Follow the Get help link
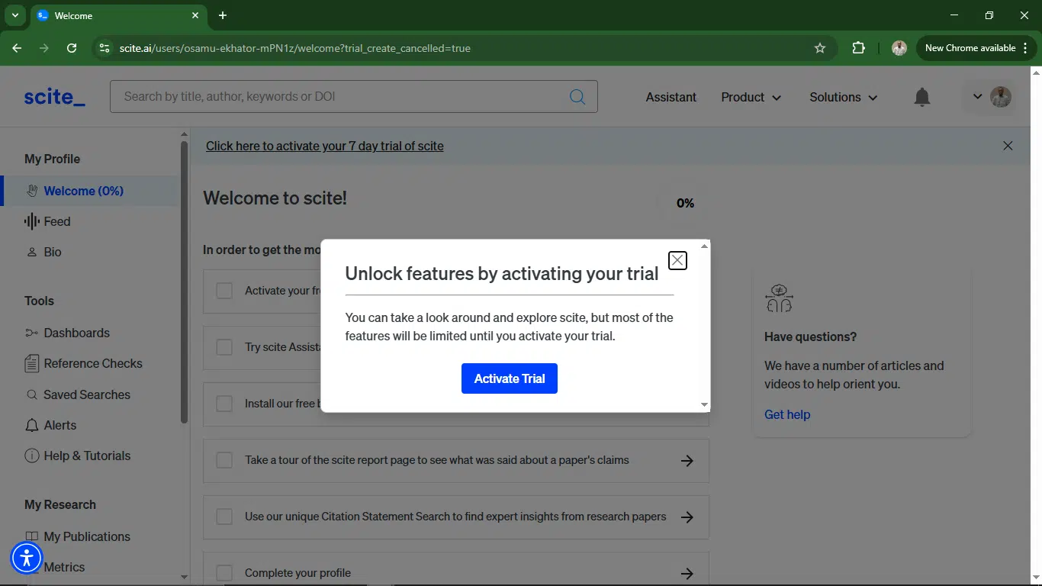This screenshot has height=586, width=1042. 787,414
